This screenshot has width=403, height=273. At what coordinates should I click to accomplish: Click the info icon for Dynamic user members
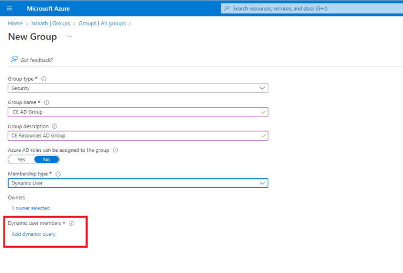pyautogui.click(x=71, y=224)
